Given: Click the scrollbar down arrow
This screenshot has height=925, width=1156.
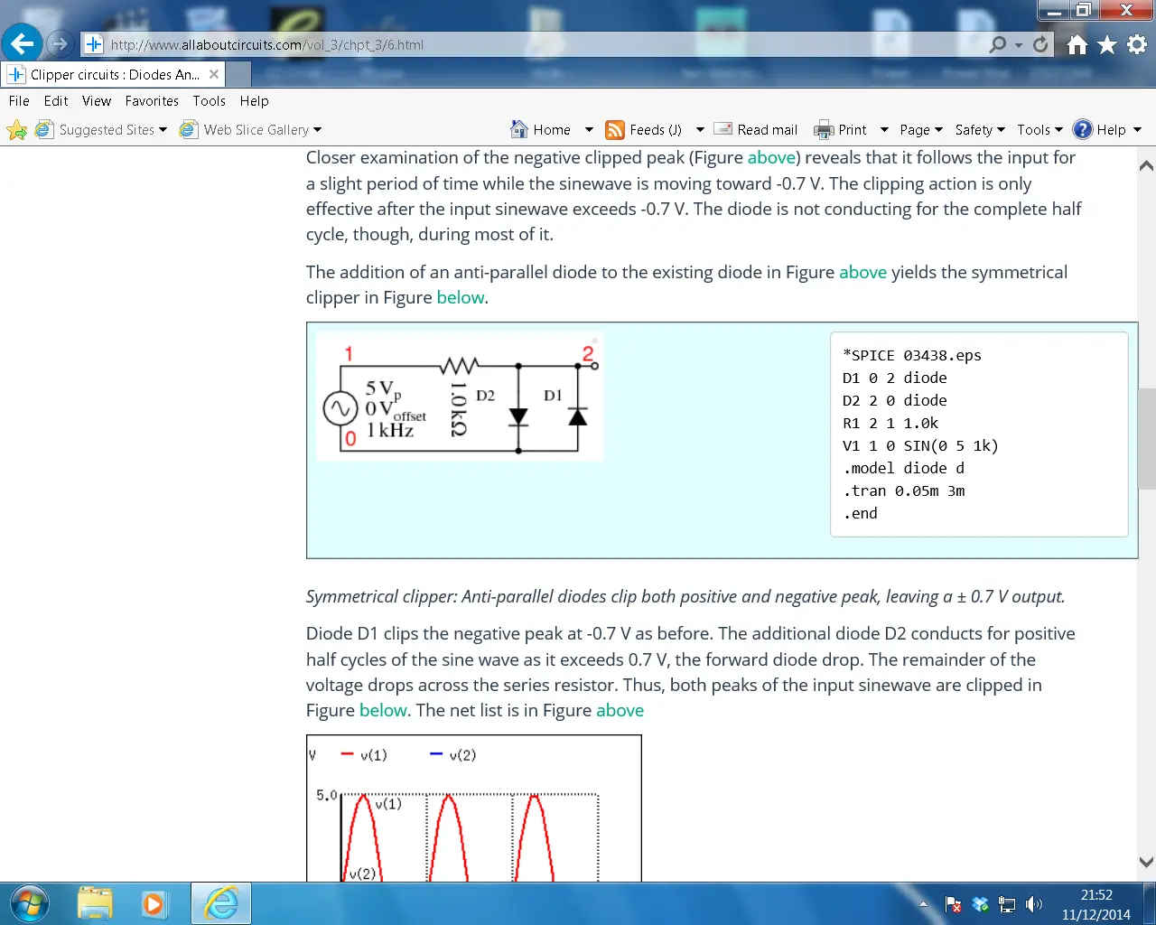Looking at the screenshot, I should click(x=1146, y=862).
